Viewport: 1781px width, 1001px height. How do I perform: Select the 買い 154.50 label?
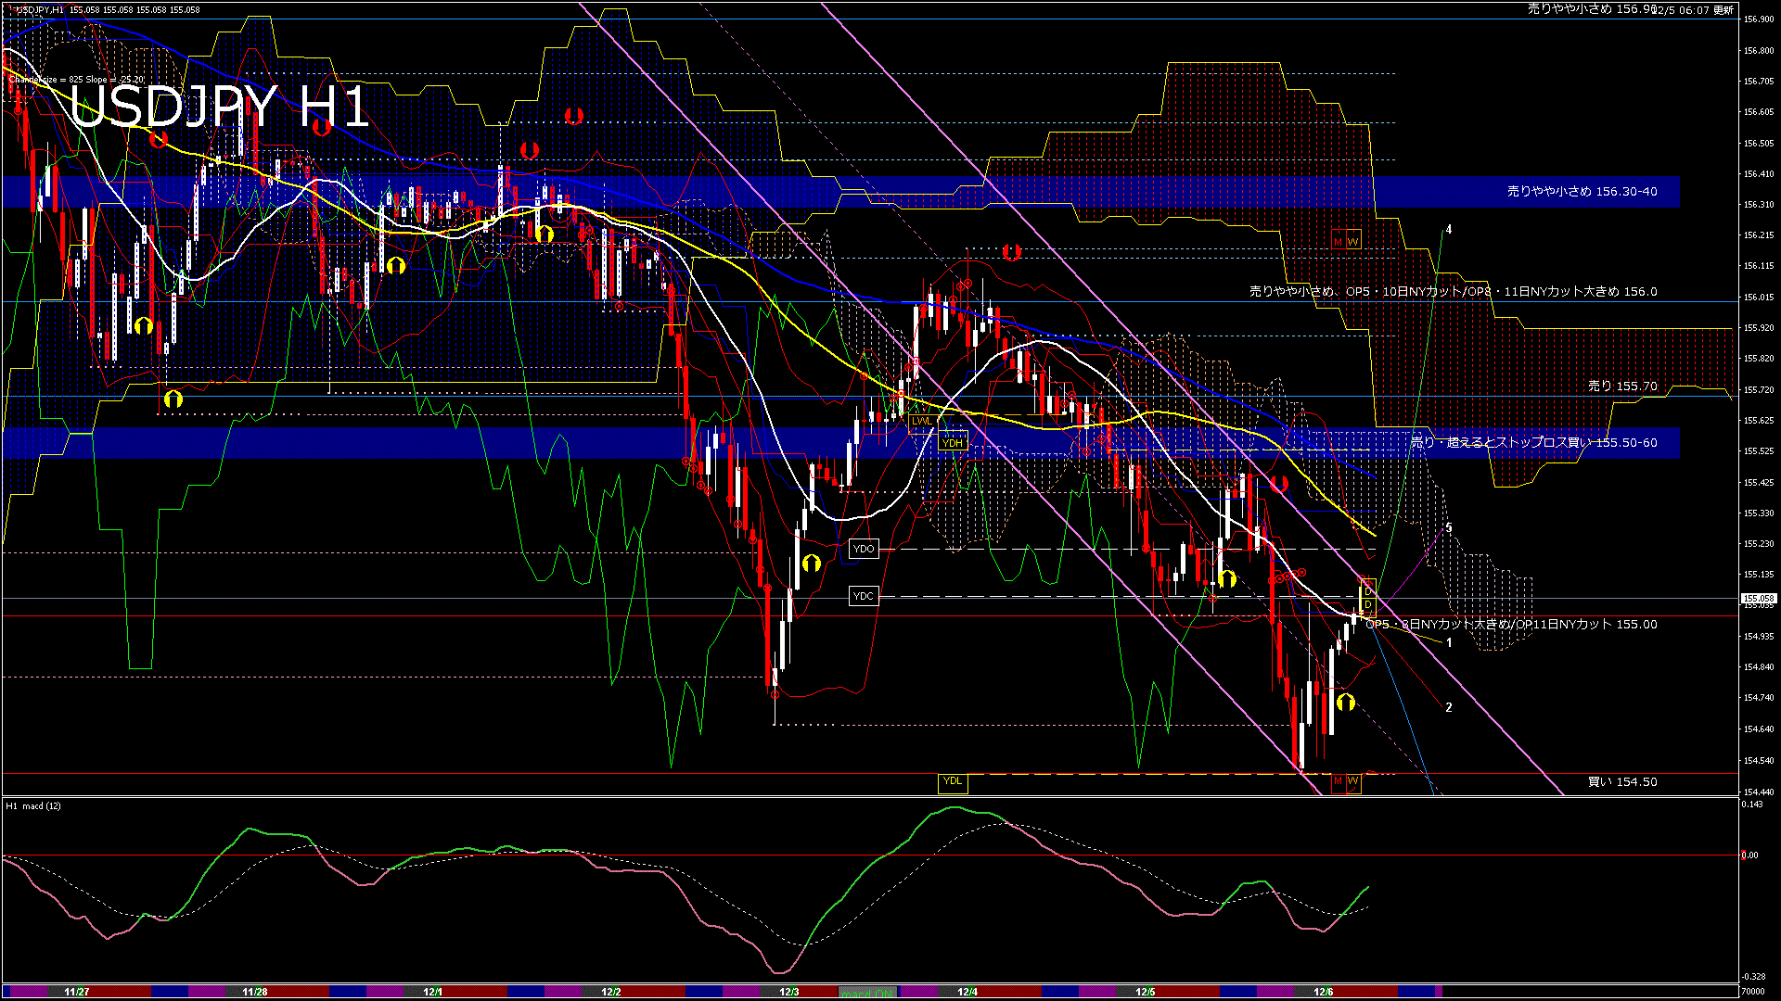coord(1622,782)
